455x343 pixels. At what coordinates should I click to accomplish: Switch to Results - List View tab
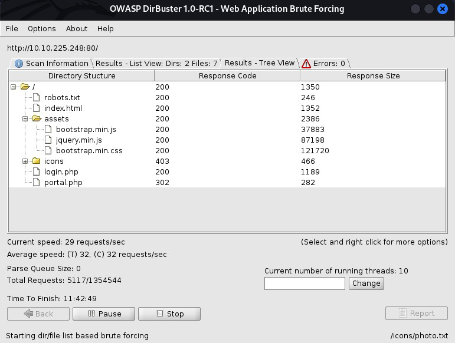pyautogui.click(x=156, y=64)
